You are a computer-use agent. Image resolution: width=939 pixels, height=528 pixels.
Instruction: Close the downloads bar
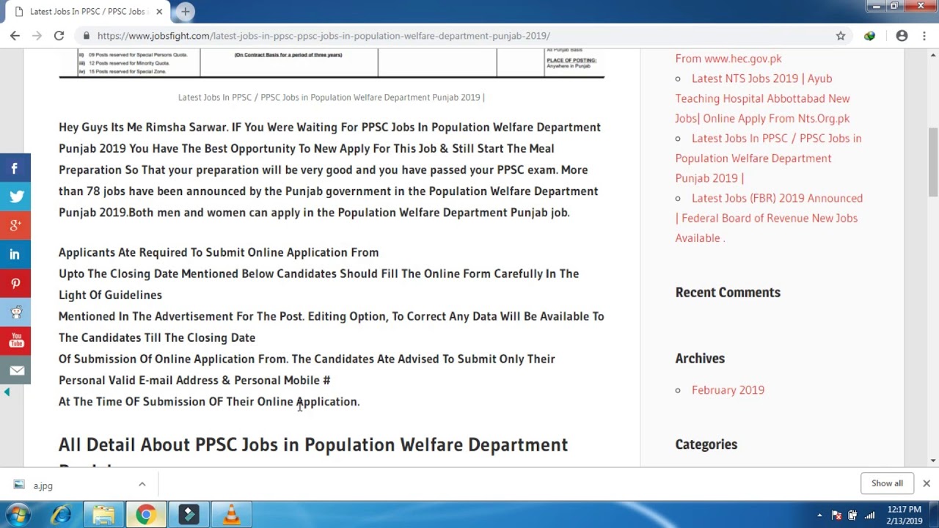[x=927, y=483]
